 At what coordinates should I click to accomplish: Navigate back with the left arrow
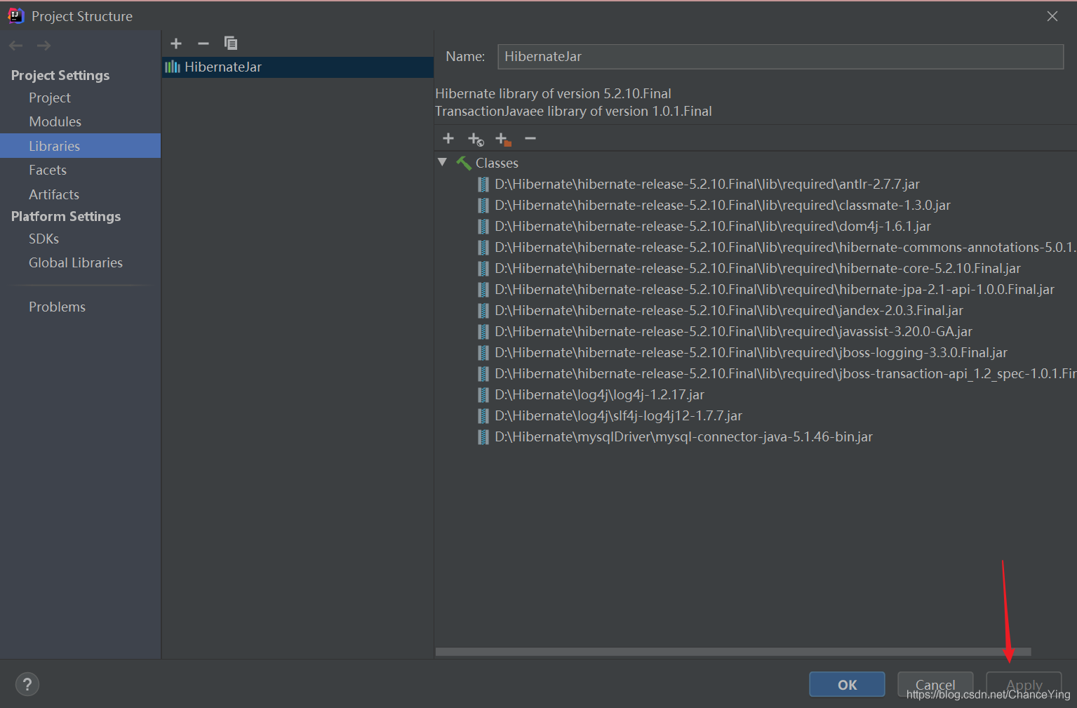click(x=16, y=46)
